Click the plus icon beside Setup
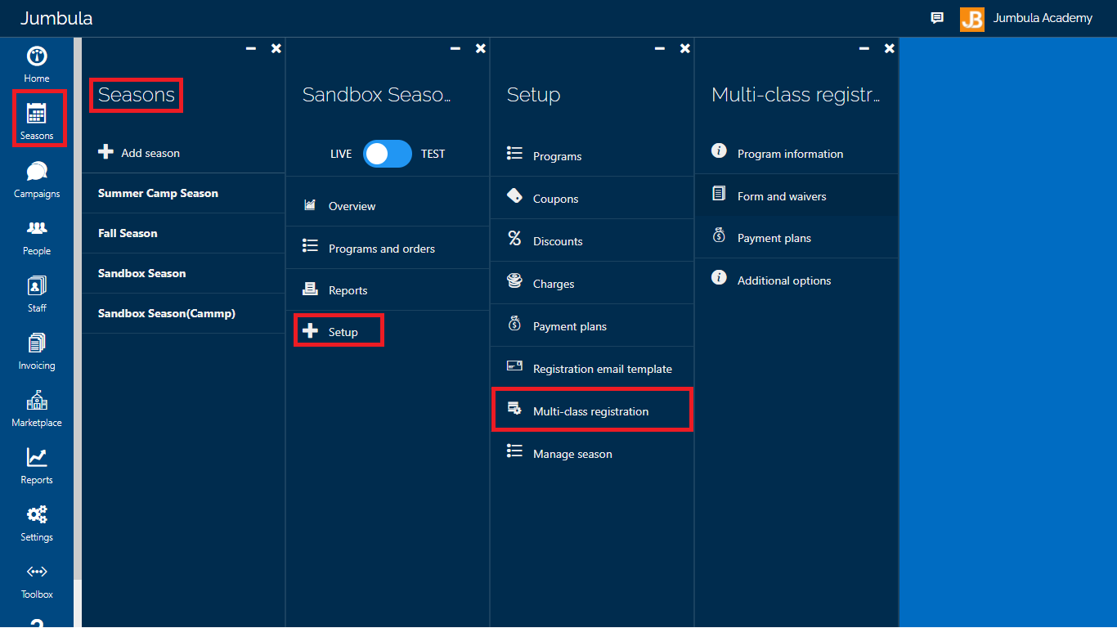Image resolution: width=1117 pixels, height=628 pixels. (310, 331)
